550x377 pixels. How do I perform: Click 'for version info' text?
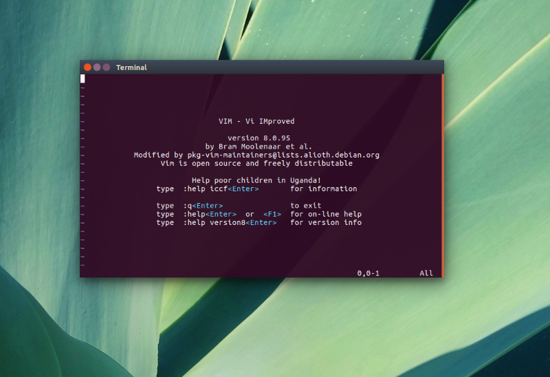point(326,222)
